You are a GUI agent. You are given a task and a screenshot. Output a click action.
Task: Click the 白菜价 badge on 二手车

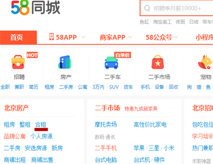pos(123,55)
